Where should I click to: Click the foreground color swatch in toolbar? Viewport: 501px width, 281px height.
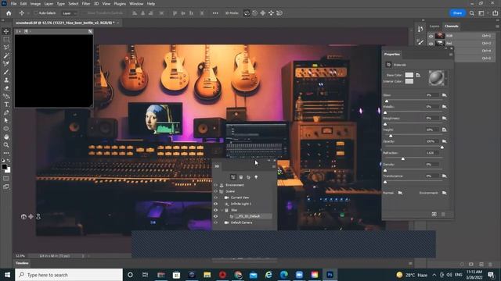click(5, 166)
